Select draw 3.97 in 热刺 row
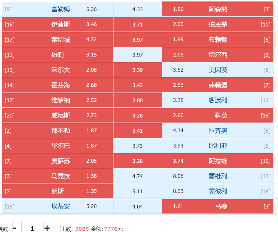 (x=138, y=55)
